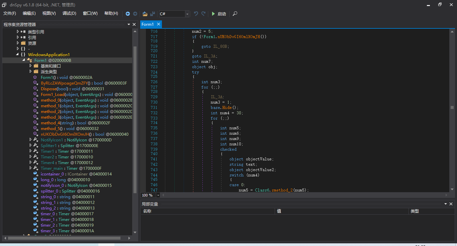The width and height of the screenshot is (457, 246).
Task: Click the assembly tree horizontal scrollbar thumb
Action: [x=64, y=238]
